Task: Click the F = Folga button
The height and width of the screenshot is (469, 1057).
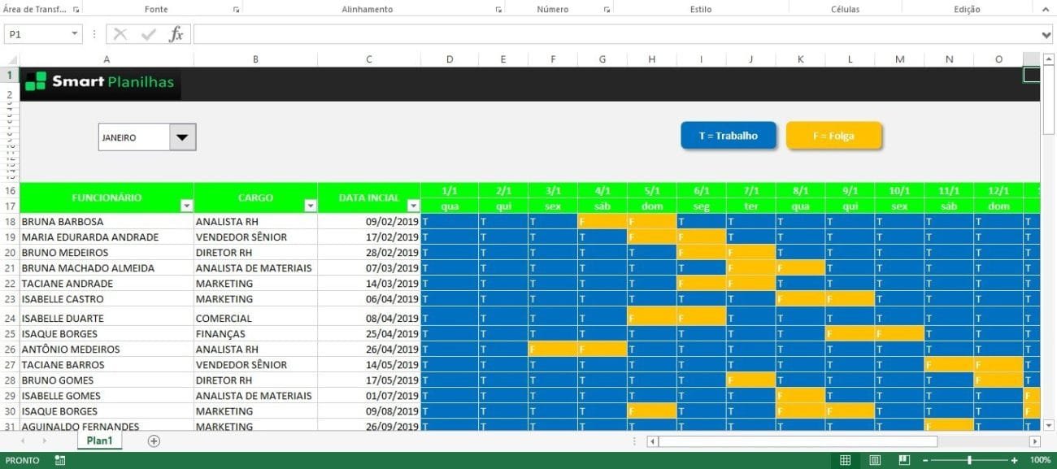Action: pyautogui.click(x=833, y=136)
